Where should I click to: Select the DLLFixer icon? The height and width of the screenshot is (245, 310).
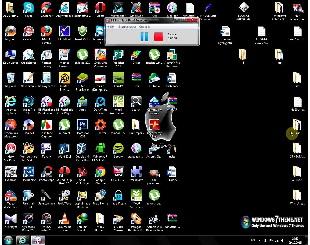[100, 127]
